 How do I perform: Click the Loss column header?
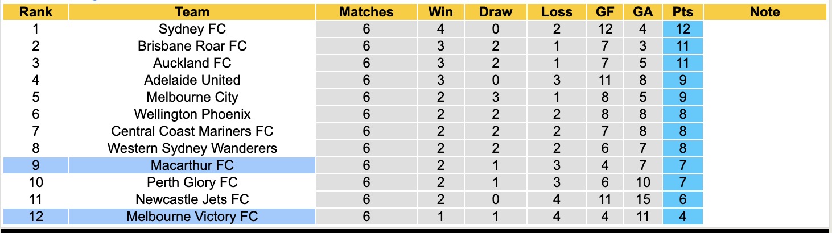click(x=557, y=12)
